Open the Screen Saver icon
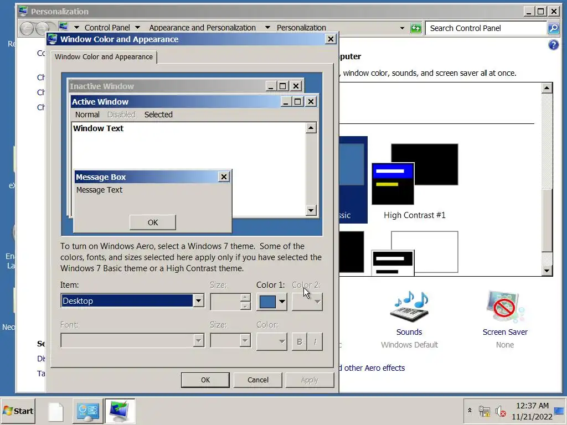The height and width of the screenshot is (425, 567). (x=505, y=307)
